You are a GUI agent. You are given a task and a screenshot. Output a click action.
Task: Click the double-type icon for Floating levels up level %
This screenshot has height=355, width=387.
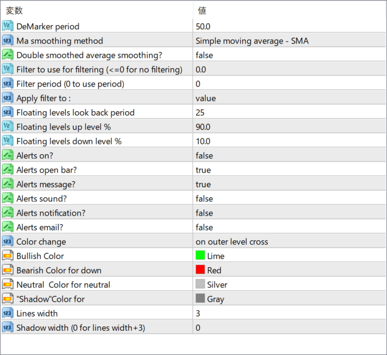point(7,127)
